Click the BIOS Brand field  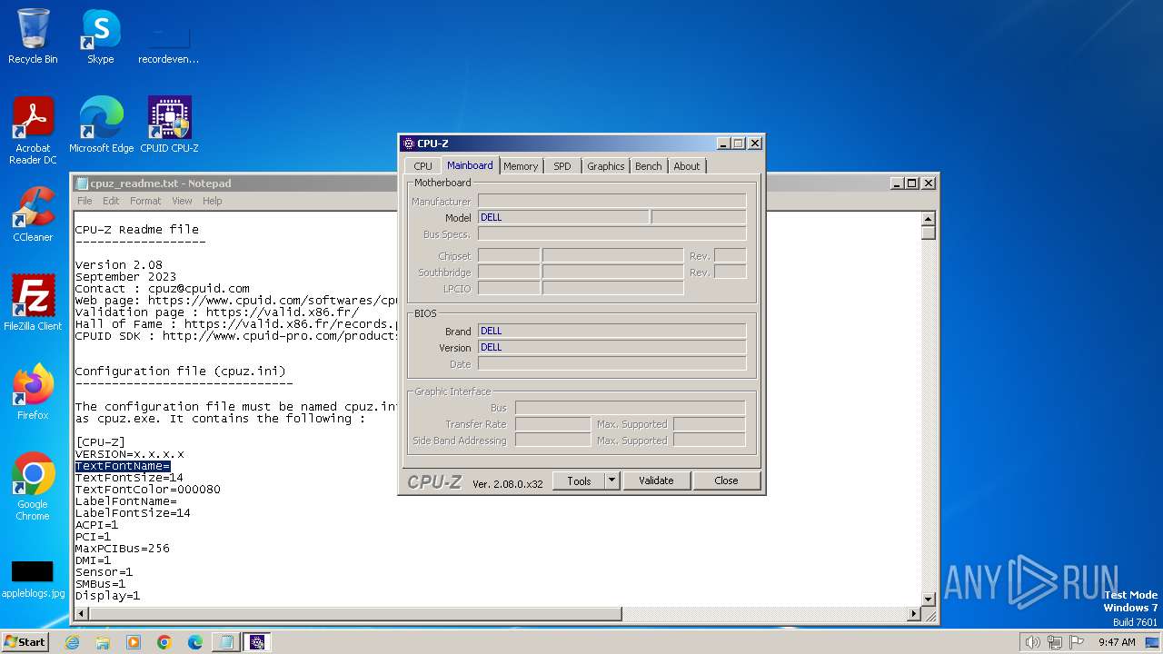click(611, 332)
